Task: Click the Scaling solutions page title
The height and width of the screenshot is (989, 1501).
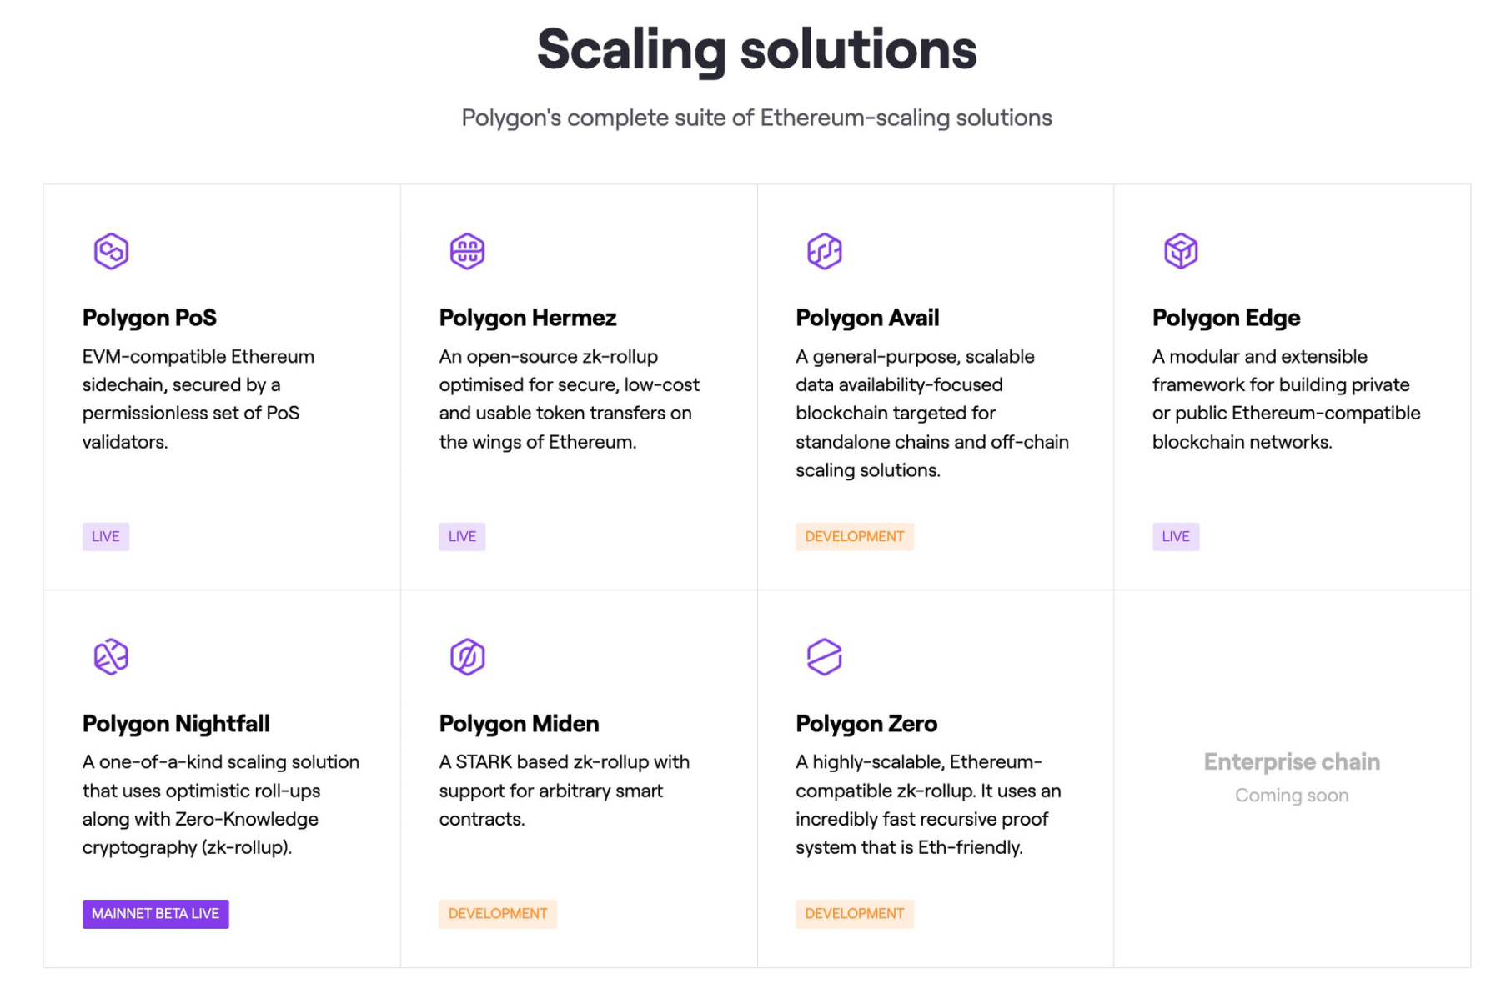Action: [756, 50]
